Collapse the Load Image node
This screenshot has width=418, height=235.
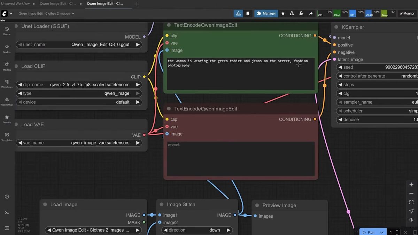pyautogui.click(x=45, y=204)
